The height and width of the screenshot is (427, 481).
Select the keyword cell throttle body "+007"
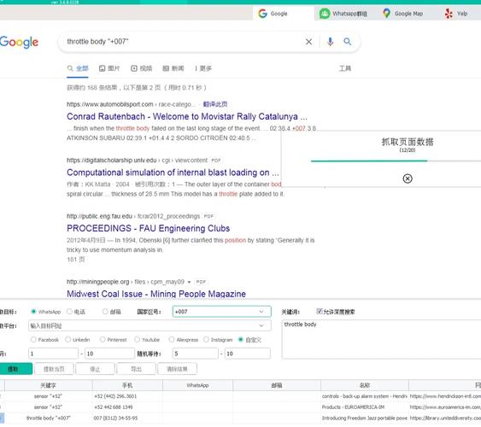click(x=48, y=418)
